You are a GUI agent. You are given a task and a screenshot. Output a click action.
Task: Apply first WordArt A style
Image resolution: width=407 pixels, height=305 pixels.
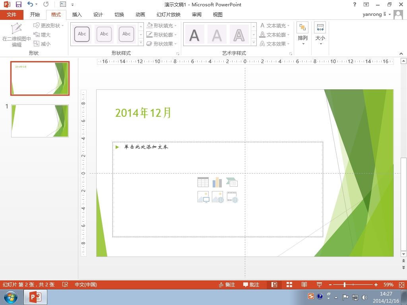click(x=194, y=35)
